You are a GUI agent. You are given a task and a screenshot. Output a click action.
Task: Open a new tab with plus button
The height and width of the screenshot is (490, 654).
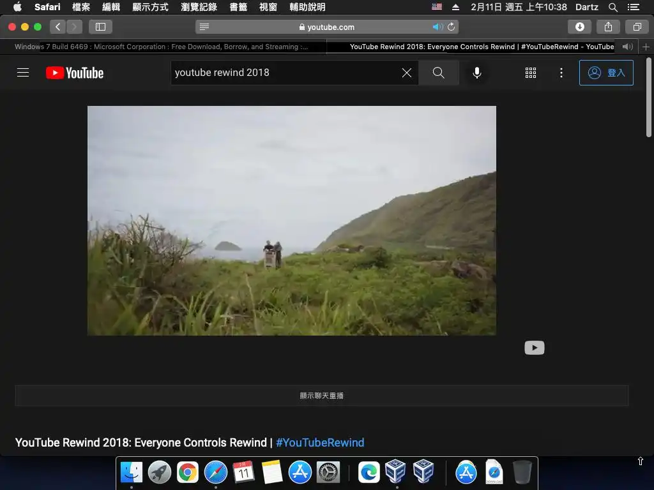coord(646,47)
